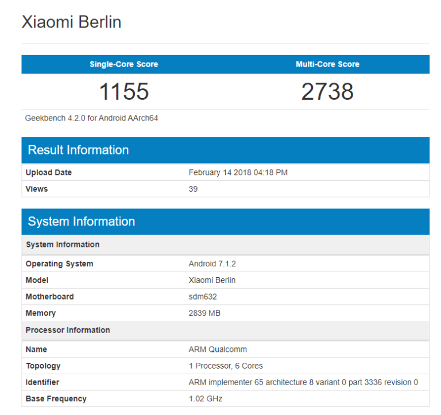441x415 pixels.
Task: Click the Base Frequency label
Action: (x=56, y=399)
